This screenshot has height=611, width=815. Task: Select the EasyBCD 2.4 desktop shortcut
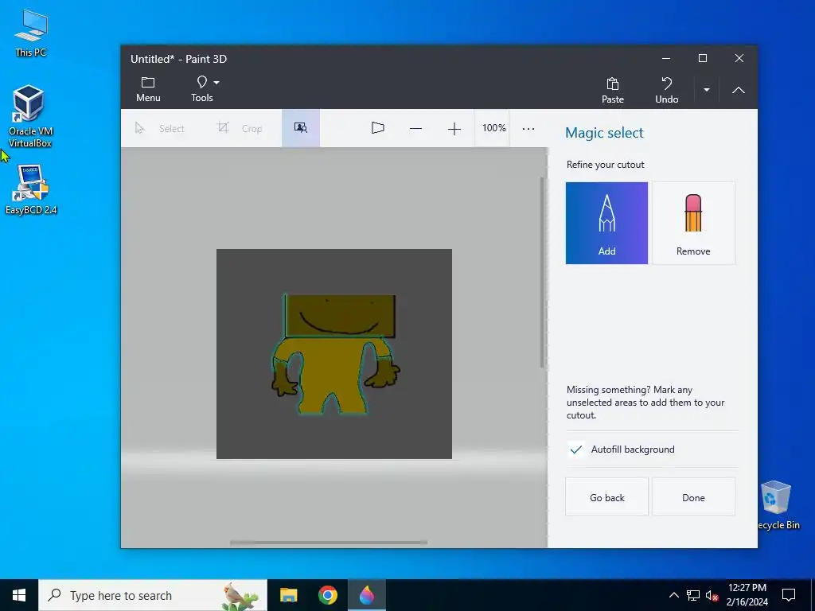coord(31,189)
